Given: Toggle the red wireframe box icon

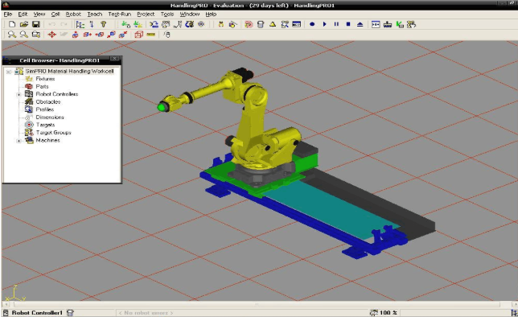Looking at the screenshot, I should [138, 34].
